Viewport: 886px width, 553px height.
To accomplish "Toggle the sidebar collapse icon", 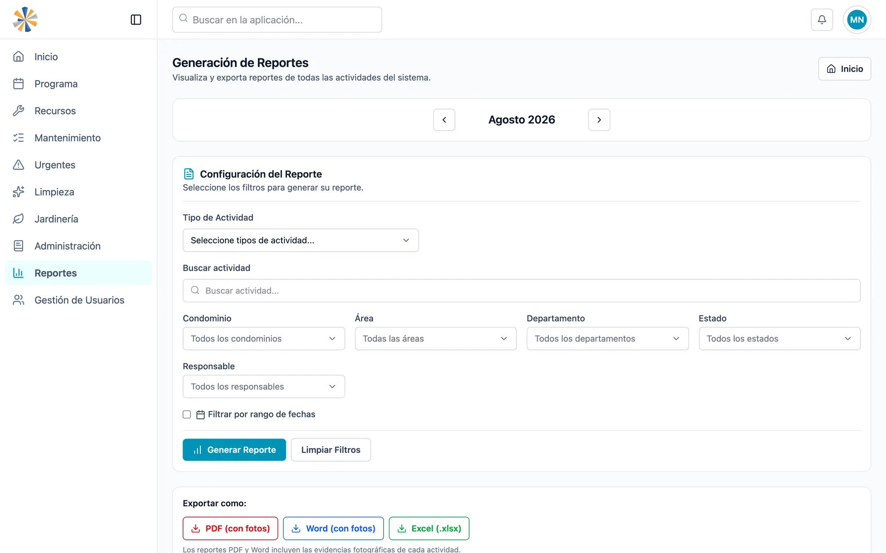I will tap(136, 20).
